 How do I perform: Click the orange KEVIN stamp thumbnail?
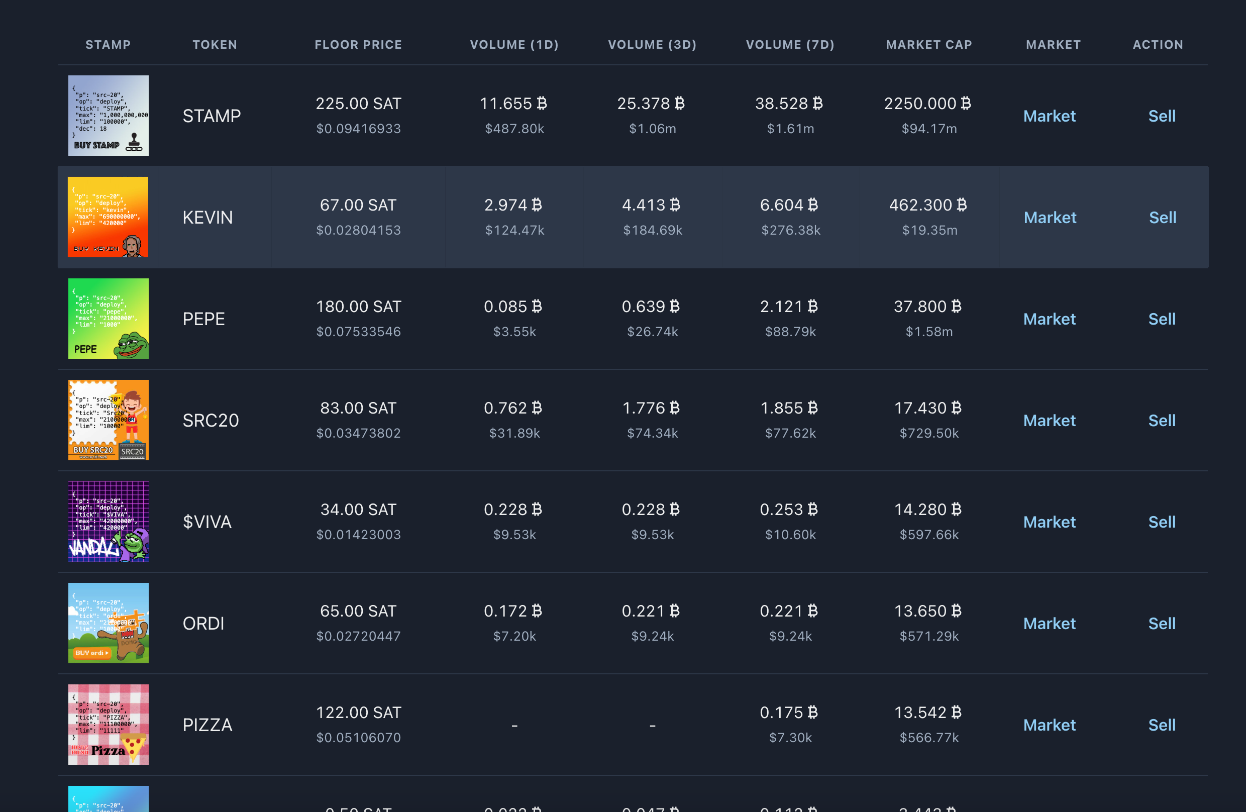coord(109,217)
